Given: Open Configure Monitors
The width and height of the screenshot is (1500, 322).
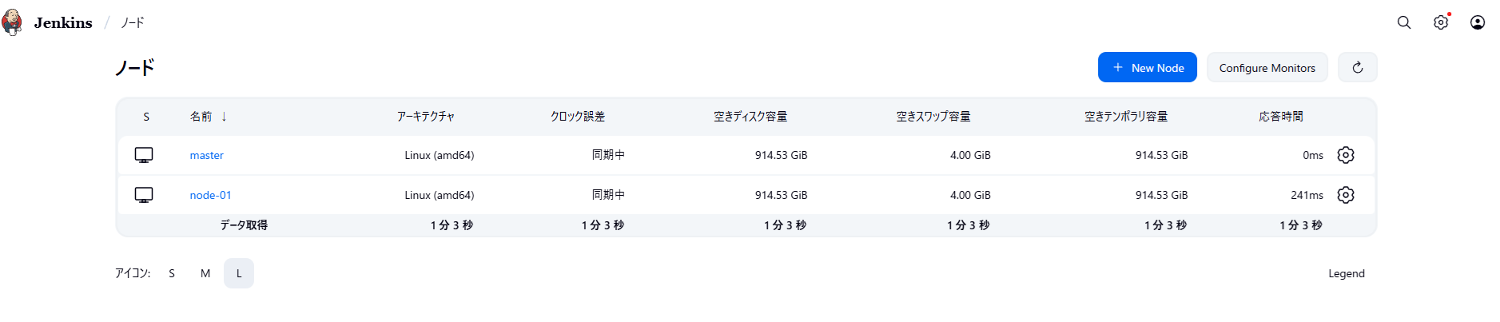Looking at the screenshot, I should coord(1267,67).
